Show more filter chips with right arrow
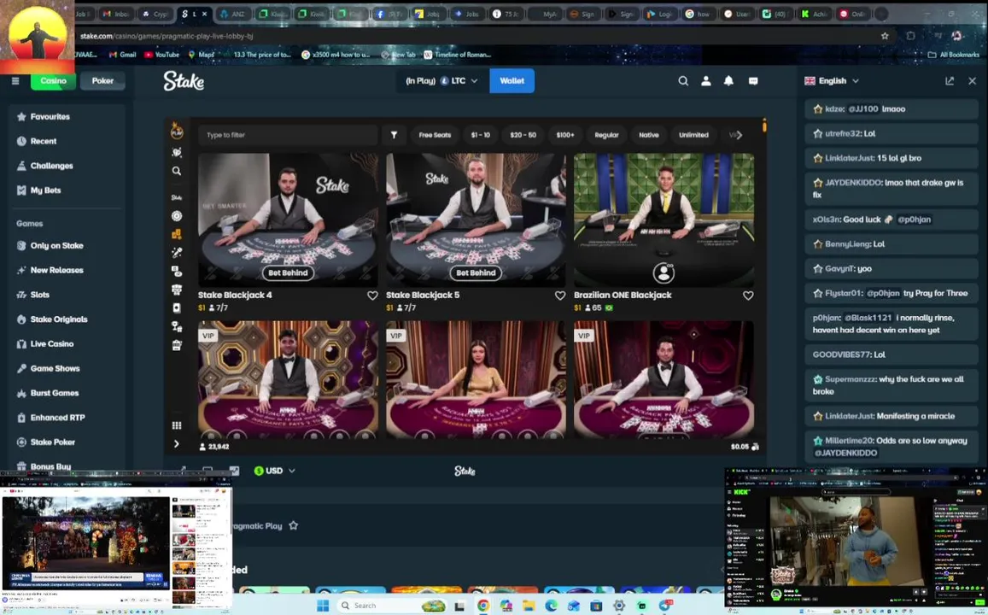988x615 pixels. tap(740, 135)
